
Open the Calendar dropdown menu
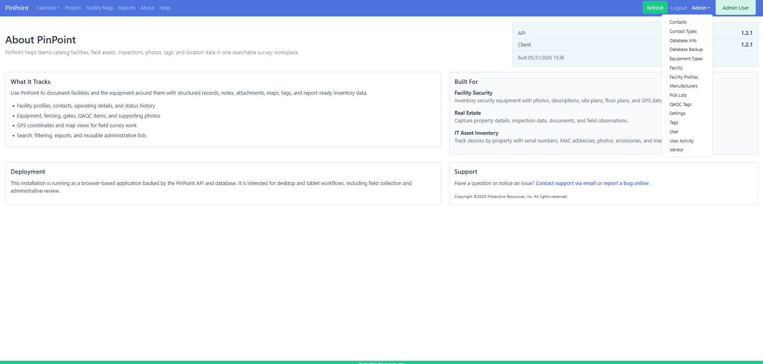pos(48,8)
